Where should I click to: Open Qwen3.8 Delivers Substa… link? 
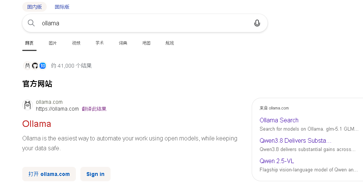tap(295, 140)
